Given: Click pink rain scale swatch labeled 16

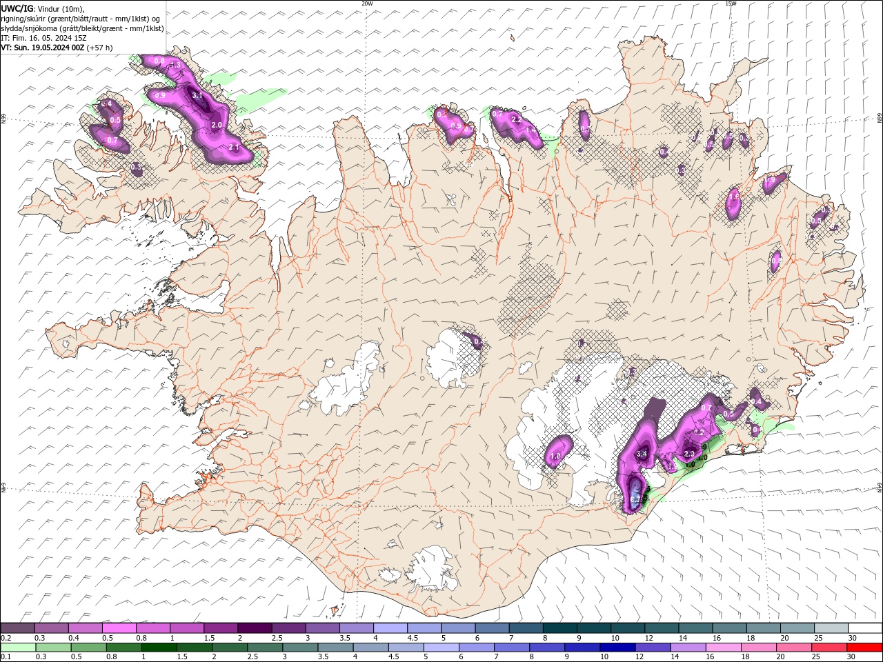Looking at the screenshot, I should [724, 648].
